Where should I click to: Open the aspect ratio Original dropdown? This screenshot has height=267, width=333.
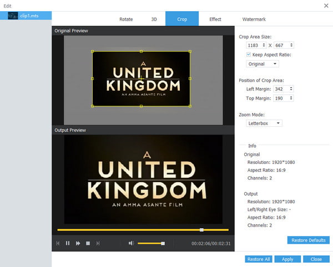point(263,64)
